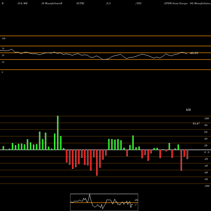Click the RSI axis label 50
The width and height of the screenshot is (211, 211).
tap(3, 55)
